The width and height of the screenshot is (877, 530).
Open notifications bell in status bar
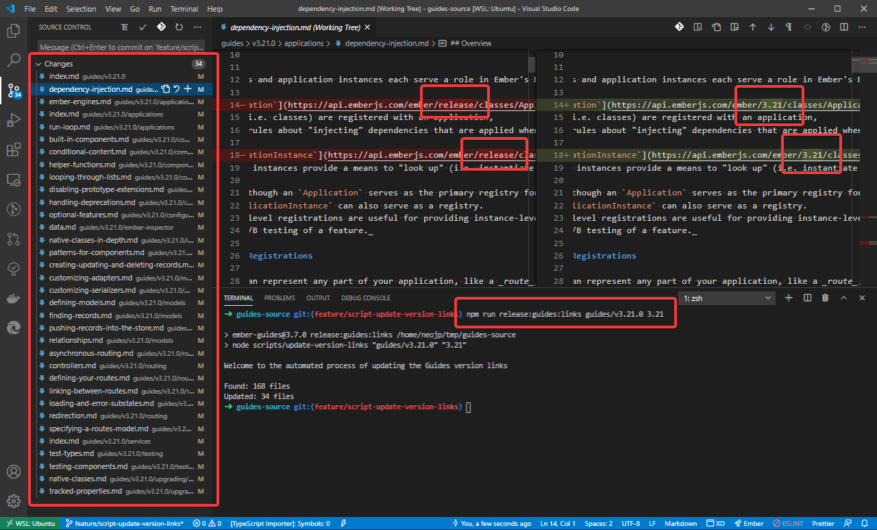click(x=865, y=523)
